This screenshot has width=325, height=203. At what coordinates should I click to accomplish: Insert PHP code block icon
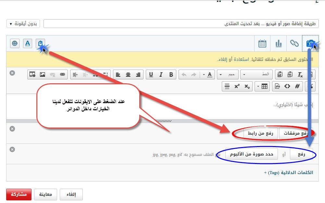pos(278,86)
